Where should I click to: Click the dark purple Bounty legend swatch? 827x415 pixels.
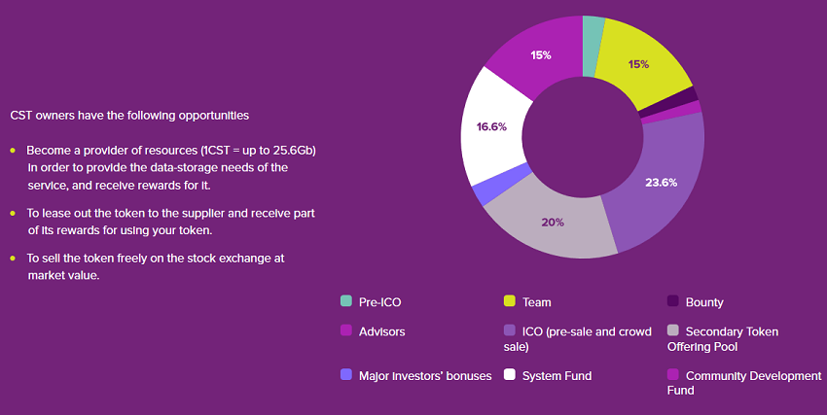coord(672,302)
